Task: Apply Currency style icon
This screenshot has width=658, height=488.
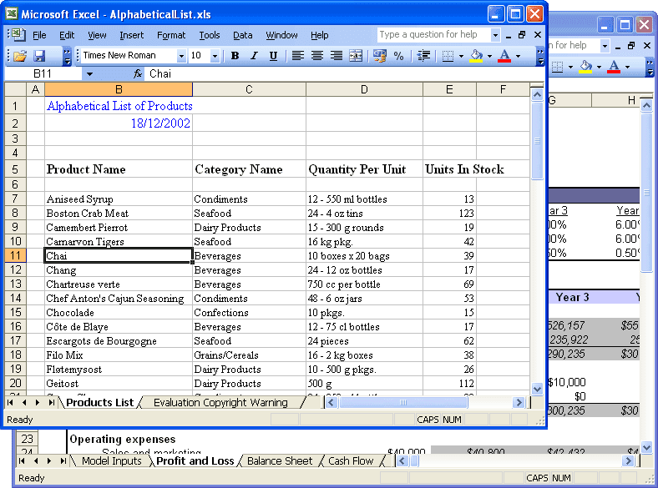Action: (380, 56)
